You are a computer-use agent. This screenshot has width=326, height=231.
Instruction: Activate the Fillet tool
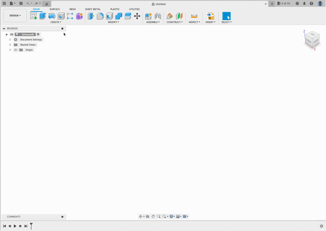[x=100, y=16]
